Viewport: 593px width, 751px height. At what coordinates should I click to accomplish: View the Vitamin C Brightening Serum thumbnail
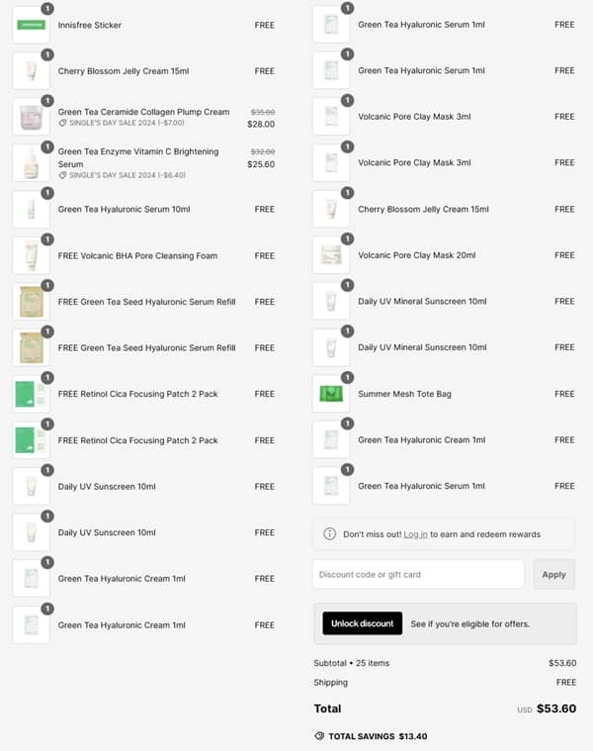coord(31,163)
